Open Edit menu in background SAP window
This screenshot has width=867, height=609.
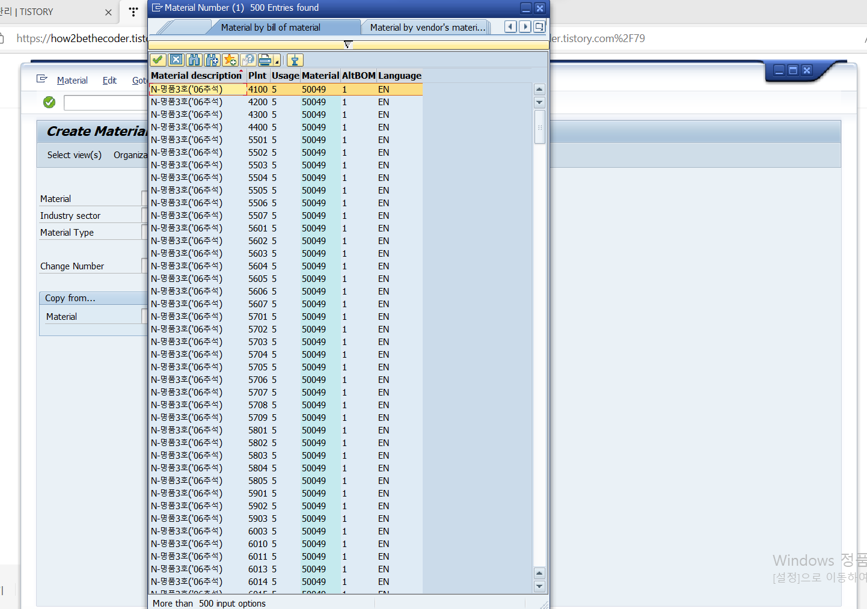click(x=109, y=81)
